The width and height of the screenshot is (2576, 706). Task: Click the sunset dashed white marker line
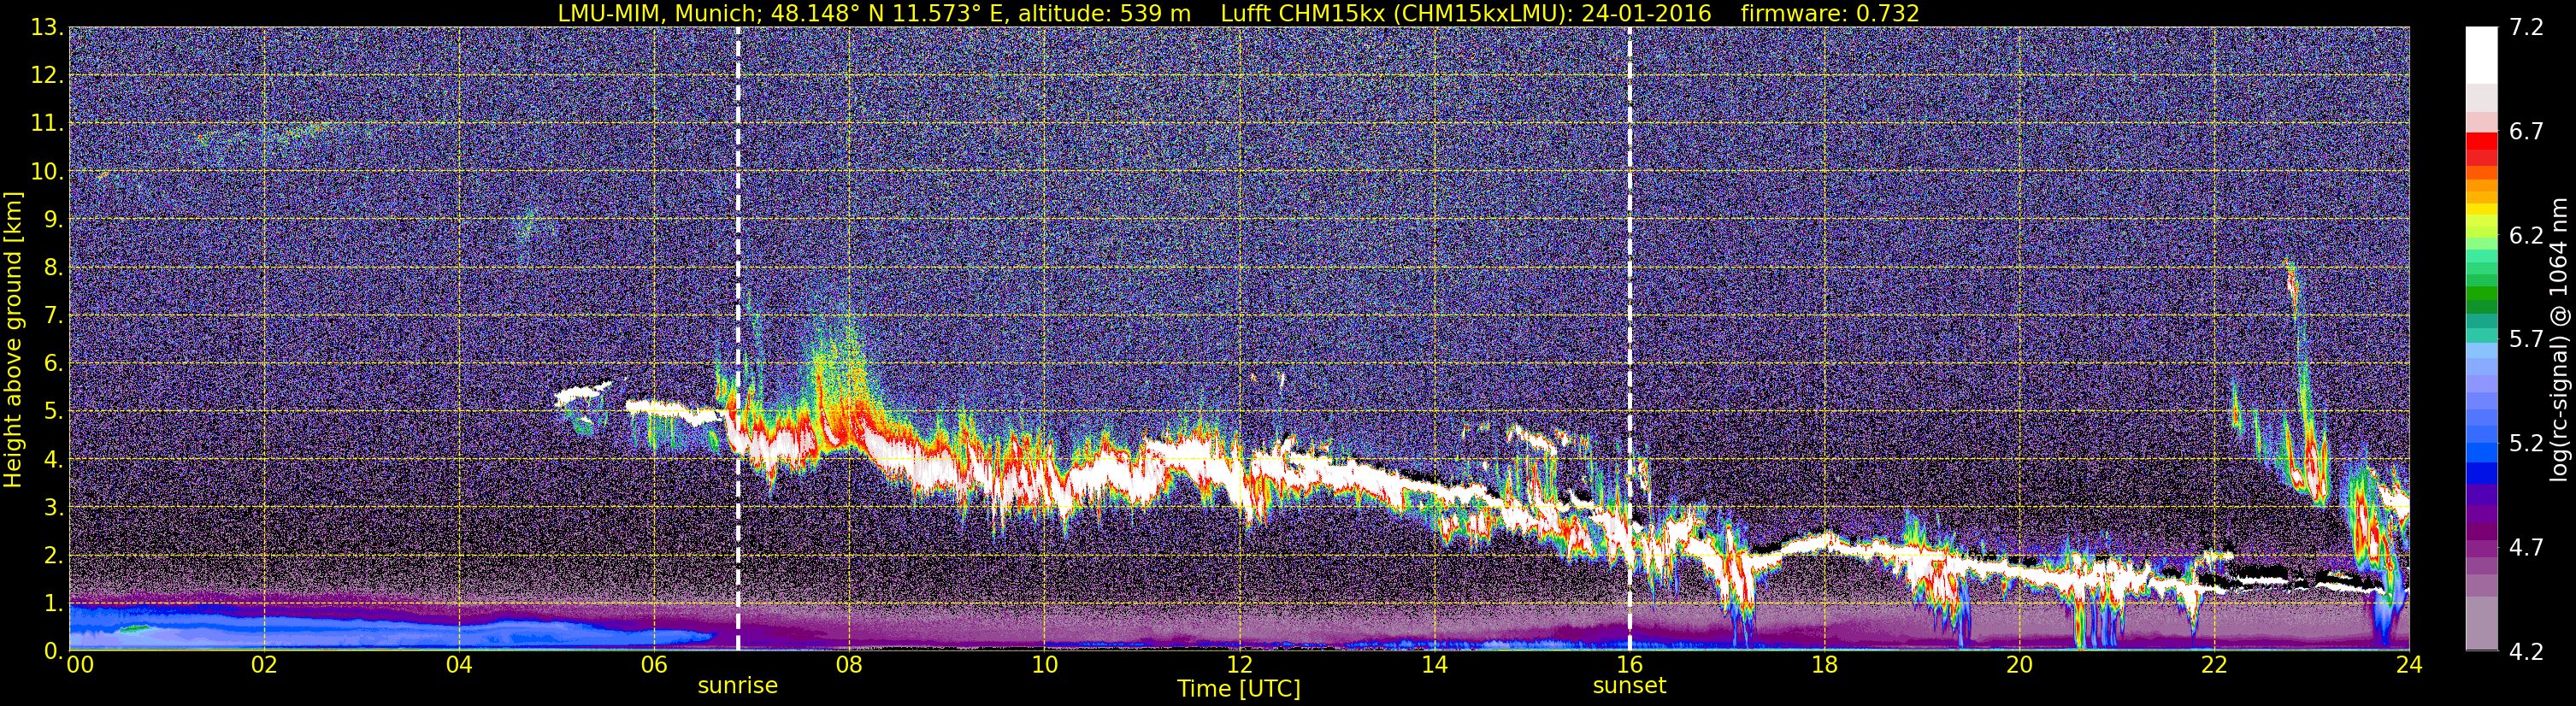pyautogui.click(x=1629, y=339)
